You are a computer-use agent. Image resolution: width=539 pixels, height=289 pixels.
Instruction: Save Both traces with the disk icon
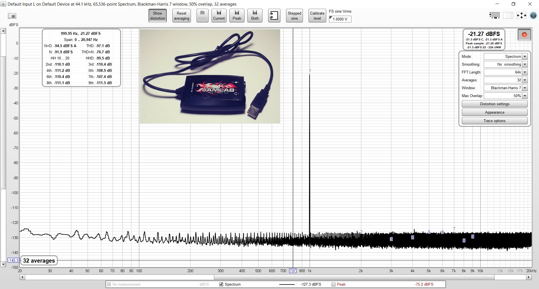255,16
